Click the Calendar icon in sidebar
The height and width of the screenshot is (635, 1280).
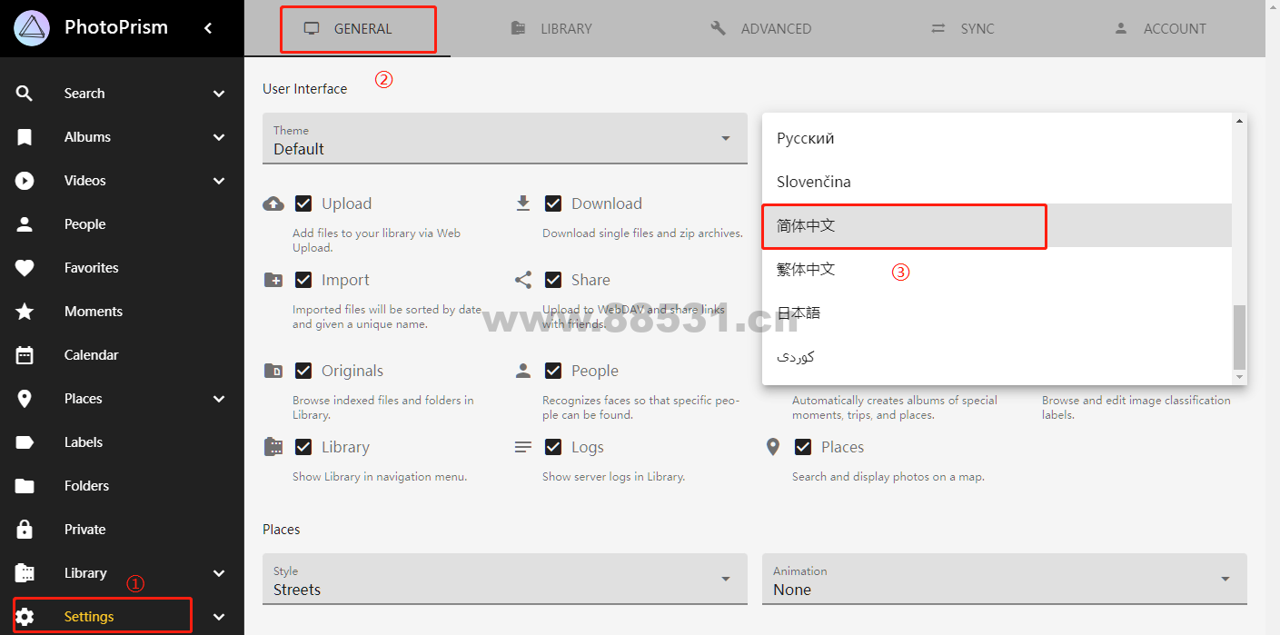point(25,355)
